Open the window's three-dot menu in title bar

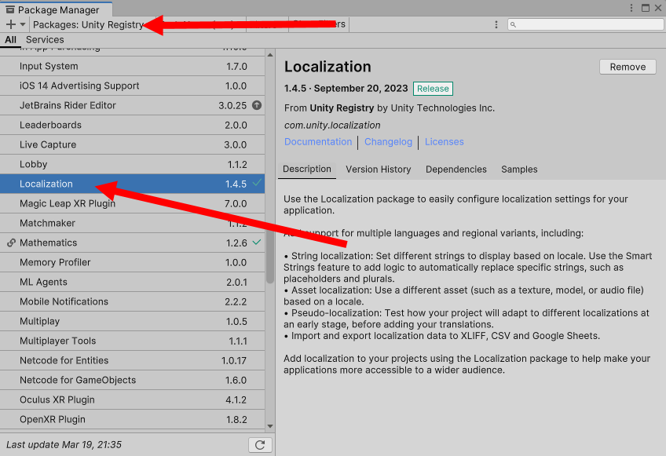tap(631, 8)
